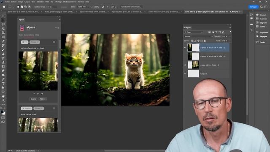Click the Add All button in Alpaca panel
The height and width of the screenshot is (152, 270).
click(x=43, y=99)
